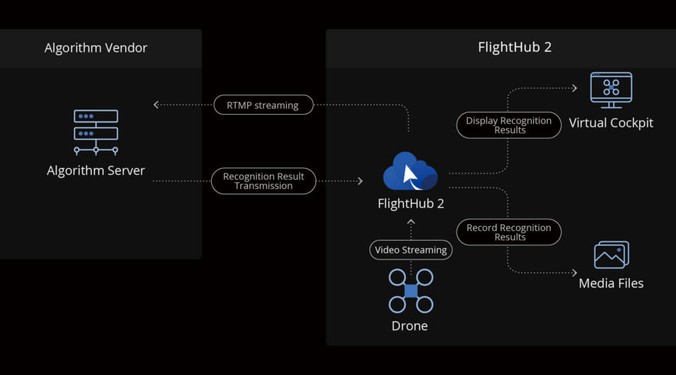
Task: Click the Media Files text label
Action: point(611,283)
